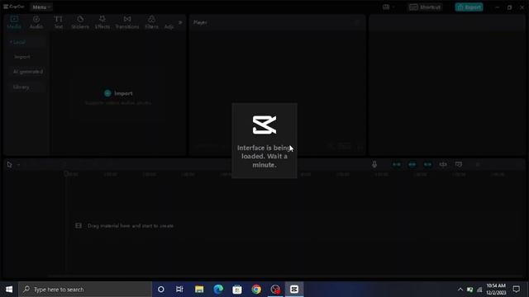This screenshot has height=297, width=529.
Task: Select AI generated in the media sidebar
Action: coord(28,72)
